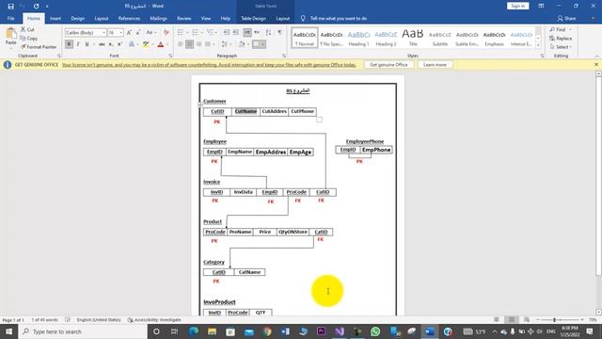The width and height of the screenshot is (602, 339).
Task: Expand the Change Case Aa menu
Action: click(x=150, y=33)
